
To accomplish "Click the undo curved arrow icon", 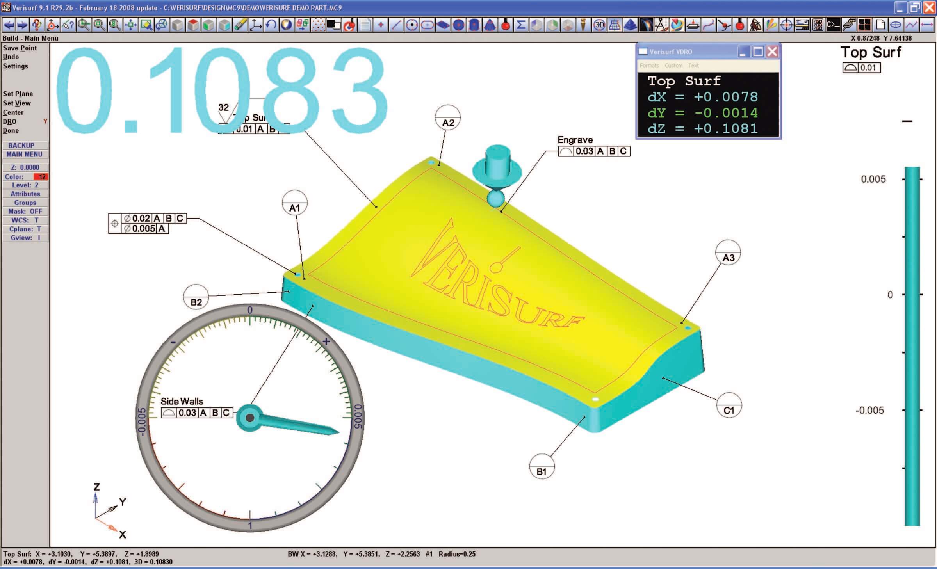I will click(271, 25).
